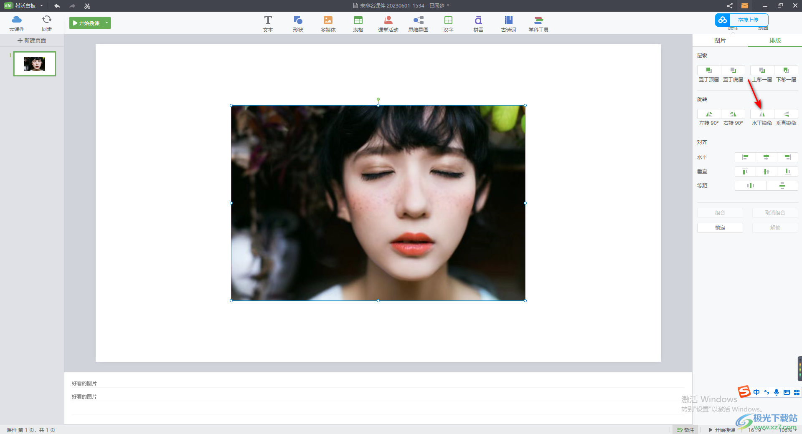This screenshot has height=434, width=802.
Task: Click the 拖拽上传 drag upload button
Action: 741,20
